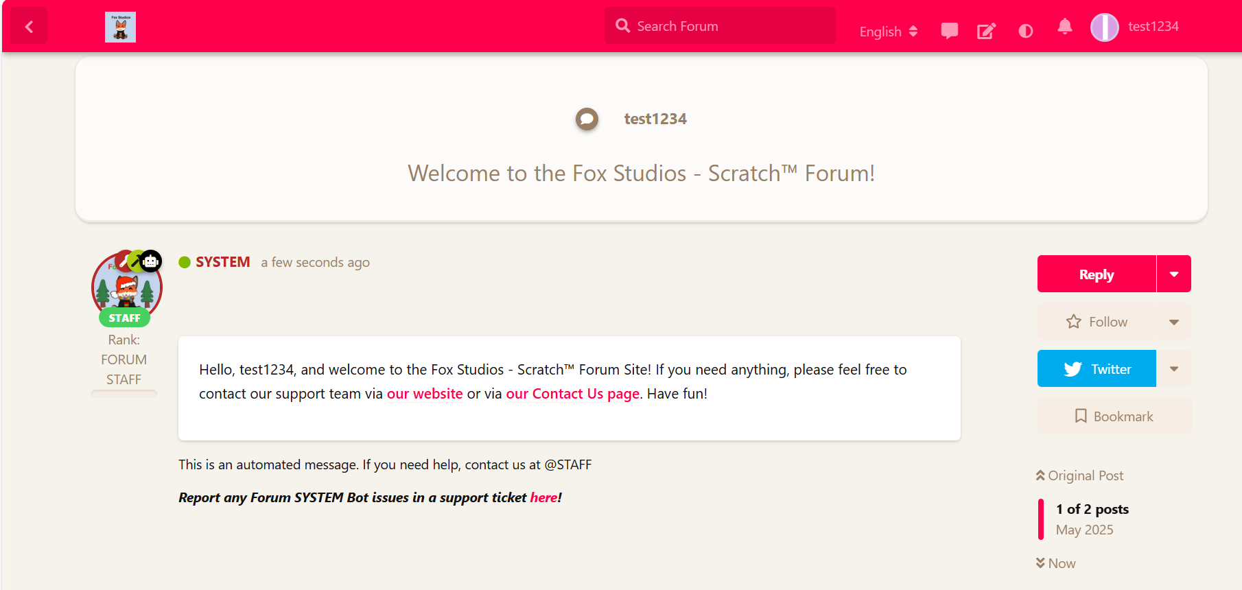
Task: Bookmark this topic
Action: pyautogui.click(x=1114, y=416)
